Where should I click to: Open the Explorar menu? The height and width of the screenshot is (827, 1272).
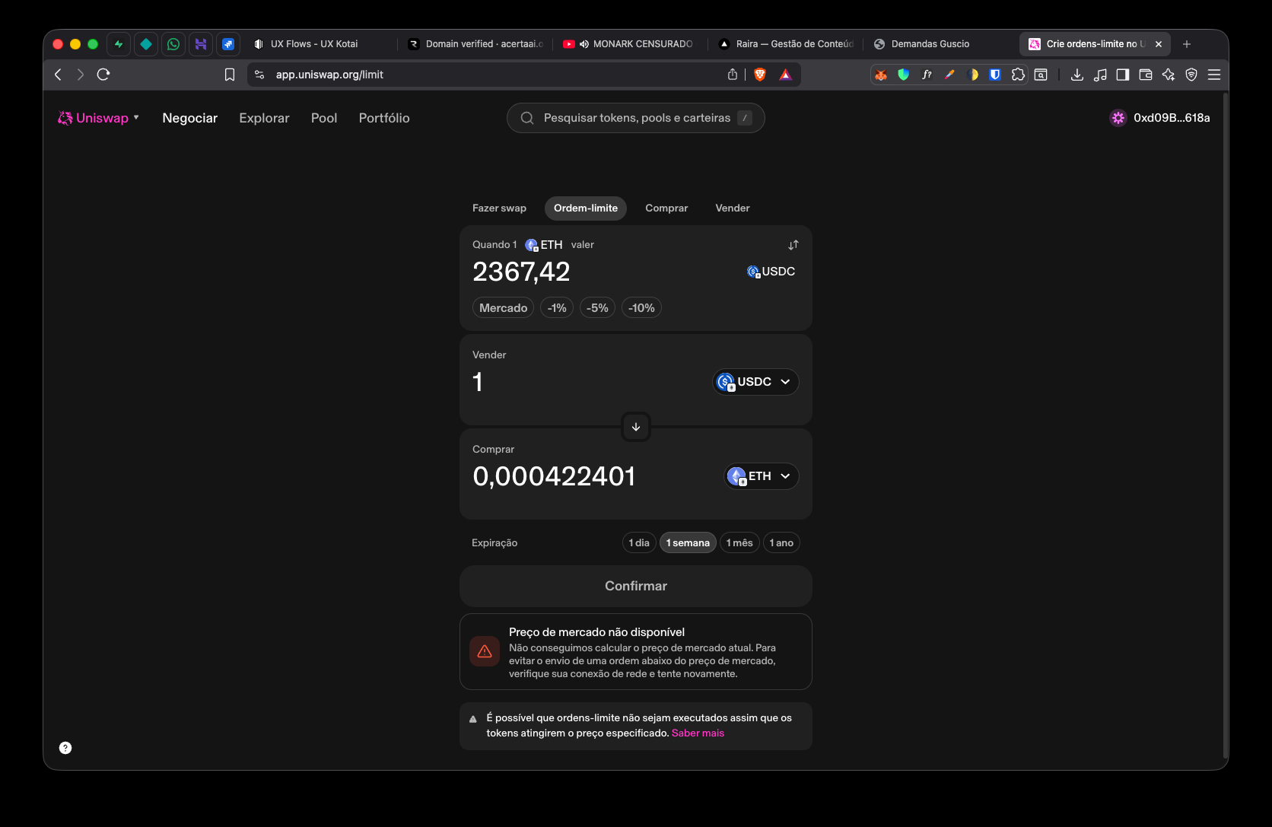[x=264, y=118]
